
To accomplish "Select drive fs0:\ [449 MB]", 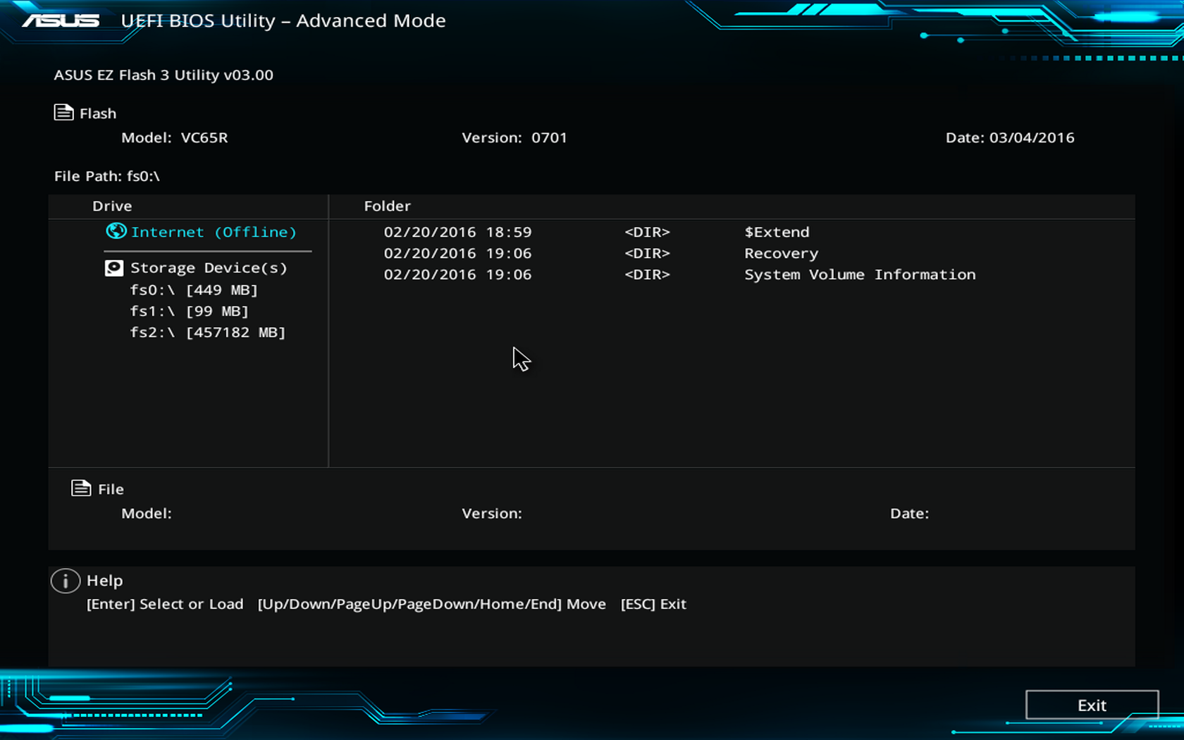I will 194,290.
